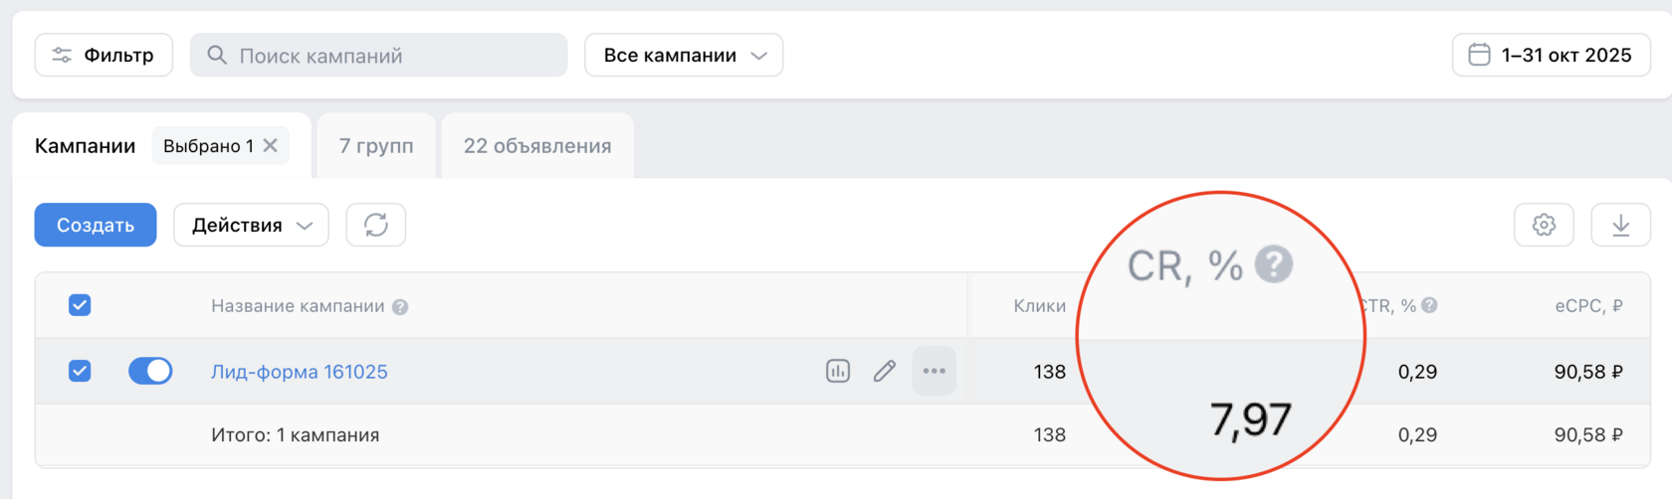Click help icon next to CTR, %
The height and width of the screenshot is (499, 1672).
[x=1429, y=305]
